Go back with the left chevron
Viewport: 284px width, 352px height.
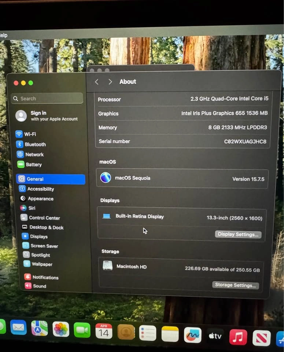(x=97, y=82)
